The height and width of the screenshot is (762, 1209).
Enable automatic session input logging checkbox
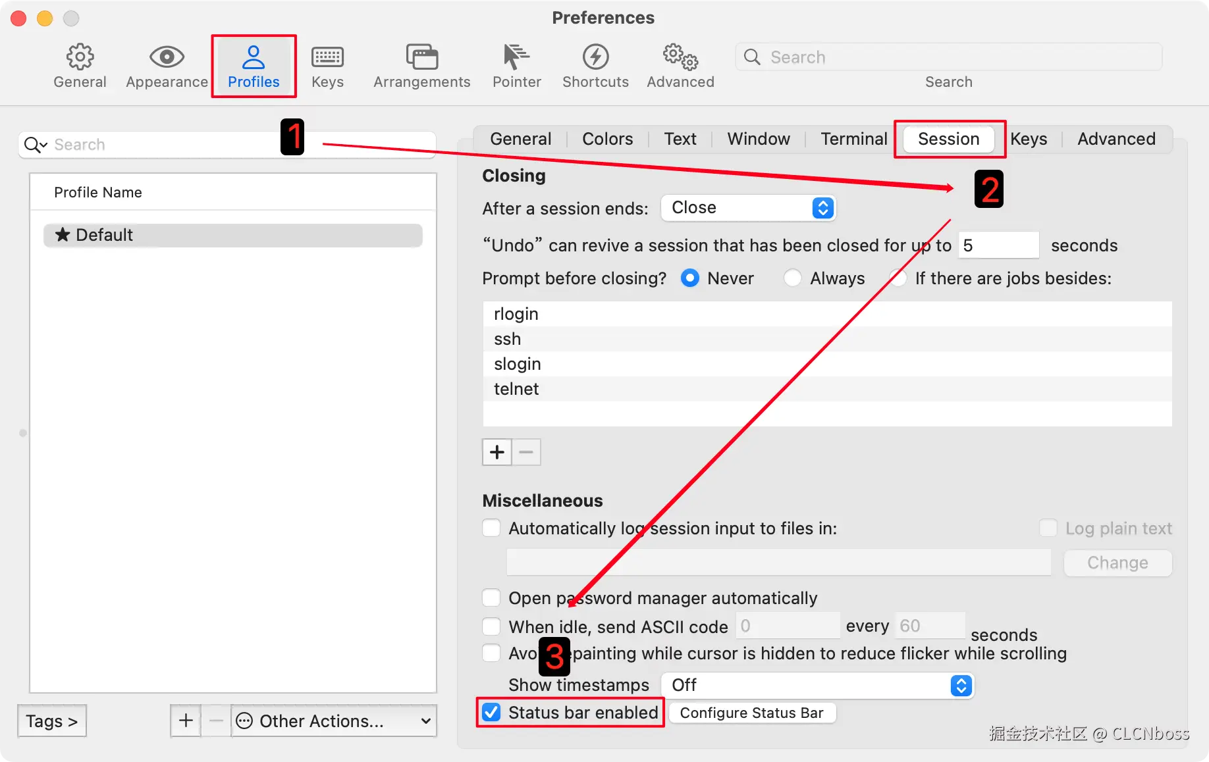pyautogui.click(x=491, y=528)
